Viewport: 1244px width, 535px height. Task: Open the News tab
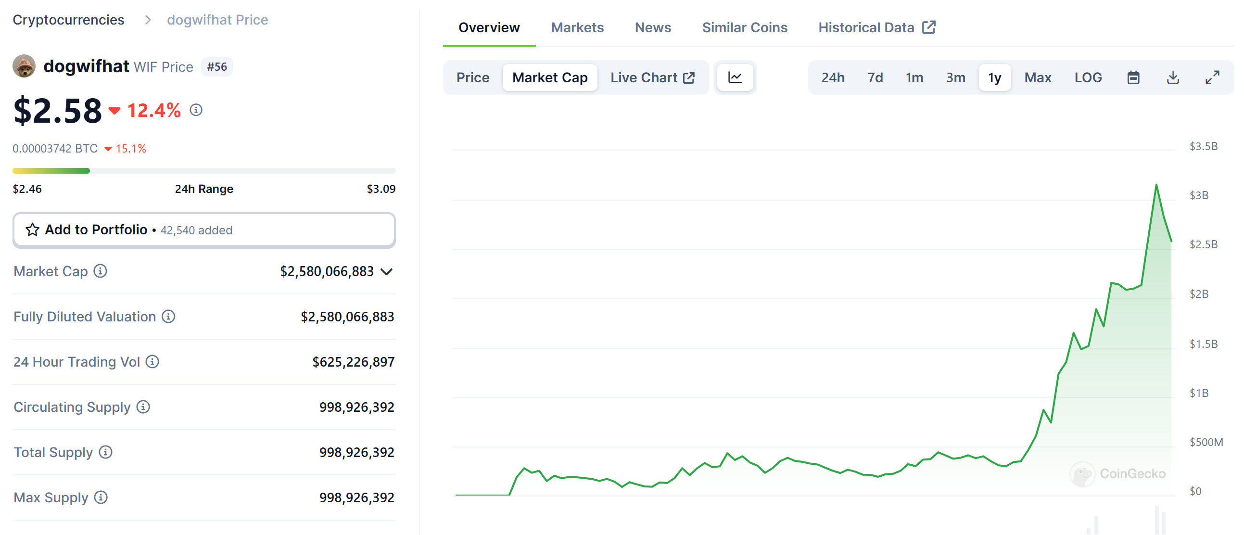click(x=653, y=27)
